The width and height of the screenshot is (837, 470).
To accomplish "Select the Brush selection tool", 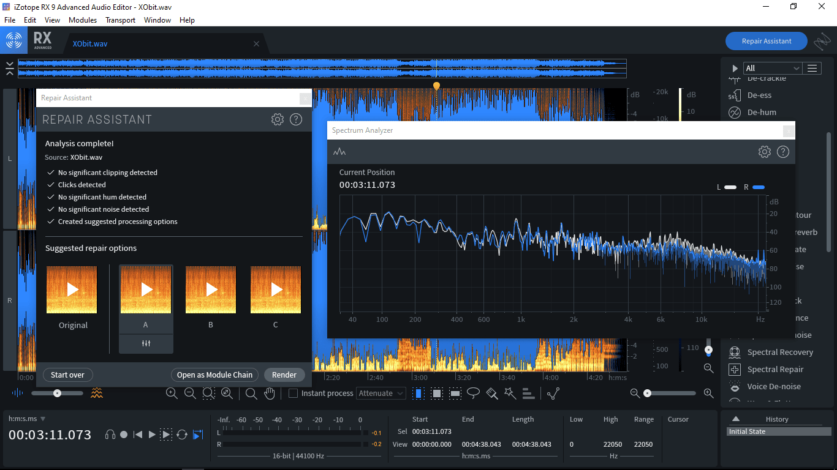I will 491,394.
